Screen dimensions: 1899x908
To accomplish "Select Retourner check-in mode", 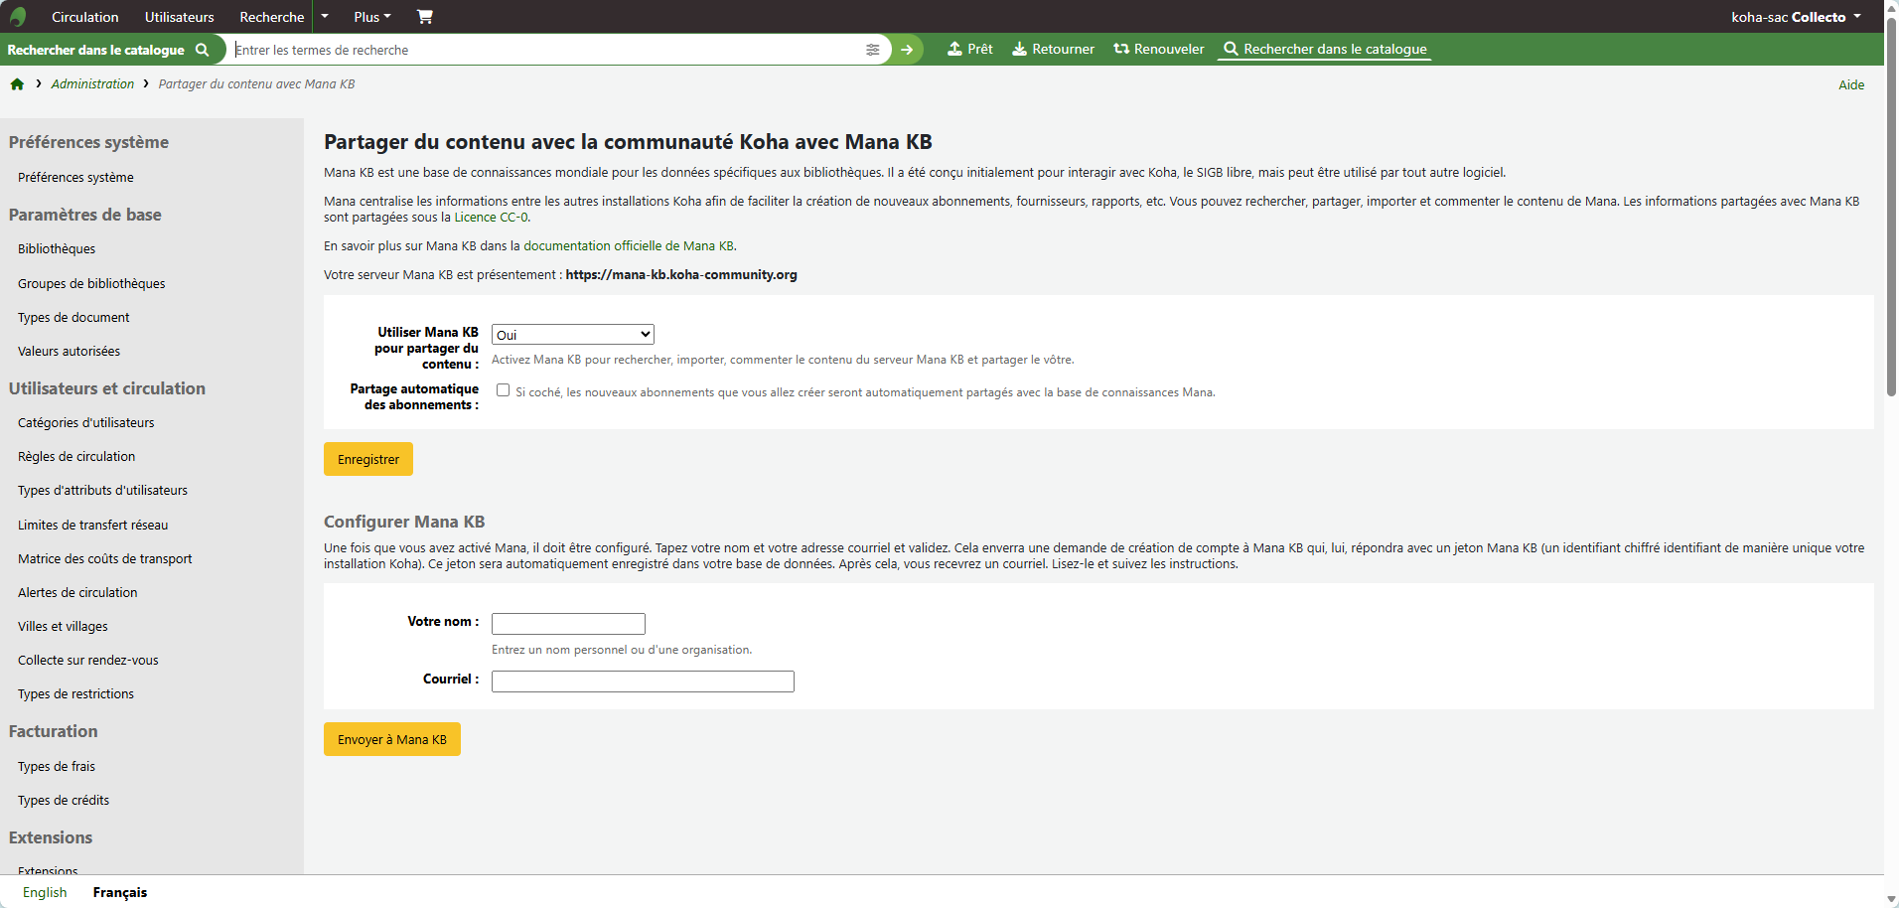I will tap(1053, 49).
